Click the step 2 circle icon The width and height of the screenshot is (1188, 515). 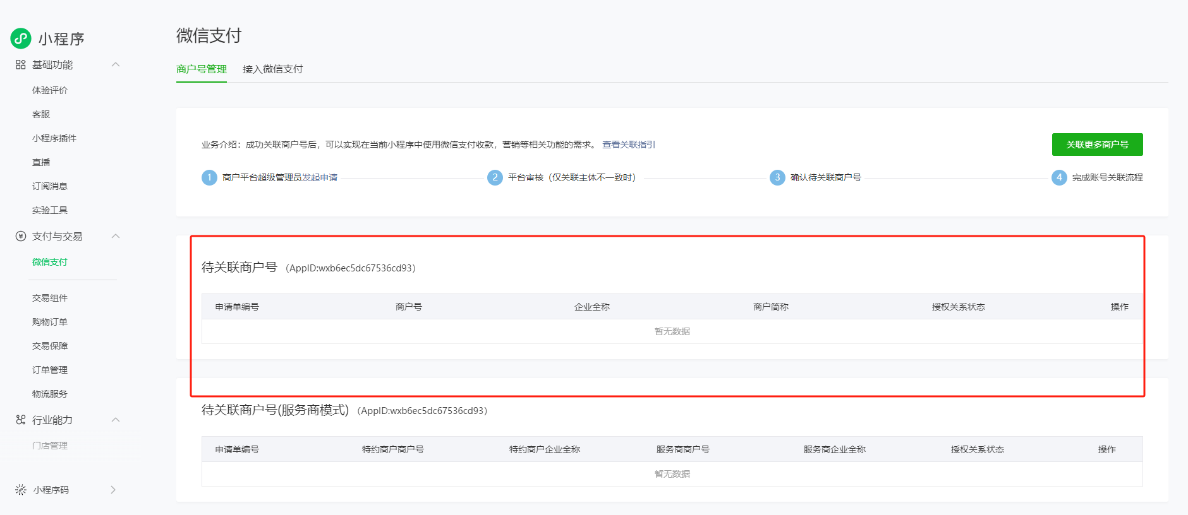point(495,177)
